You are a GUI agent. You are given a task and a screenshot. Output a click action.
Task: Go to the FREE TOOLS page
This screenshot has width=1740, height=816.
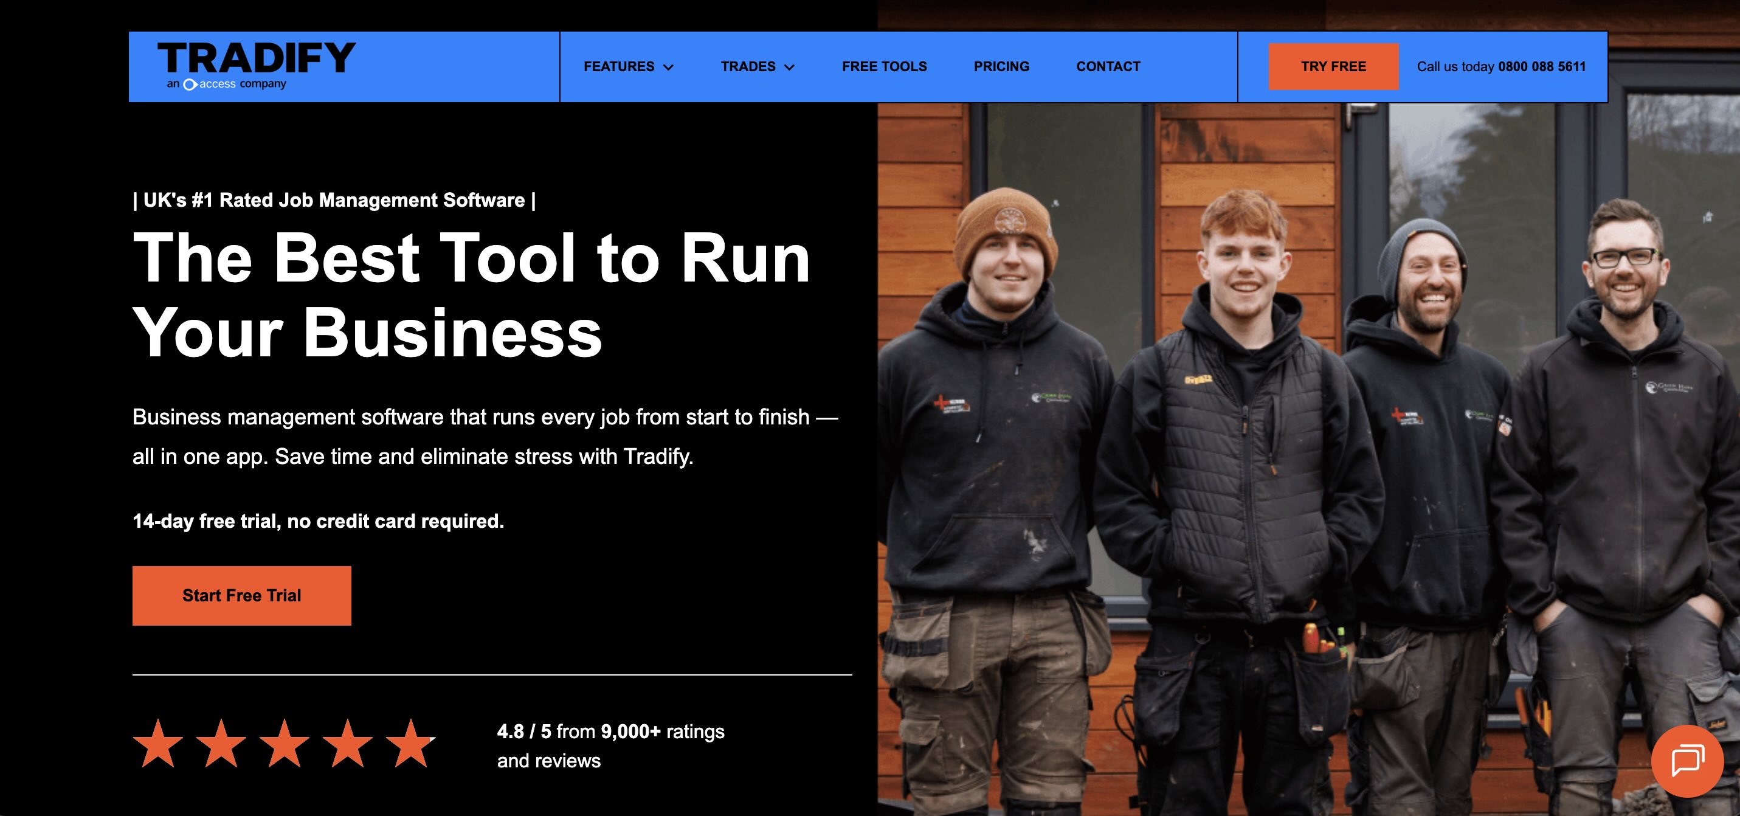tap(884, 66)
